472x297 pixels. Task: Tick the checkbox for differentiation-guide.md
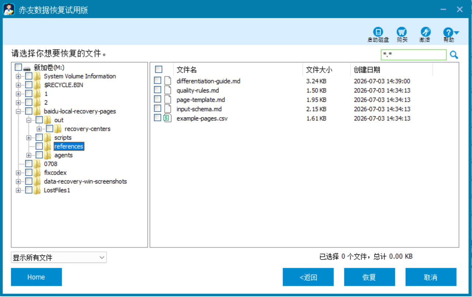tap(157, 80)
